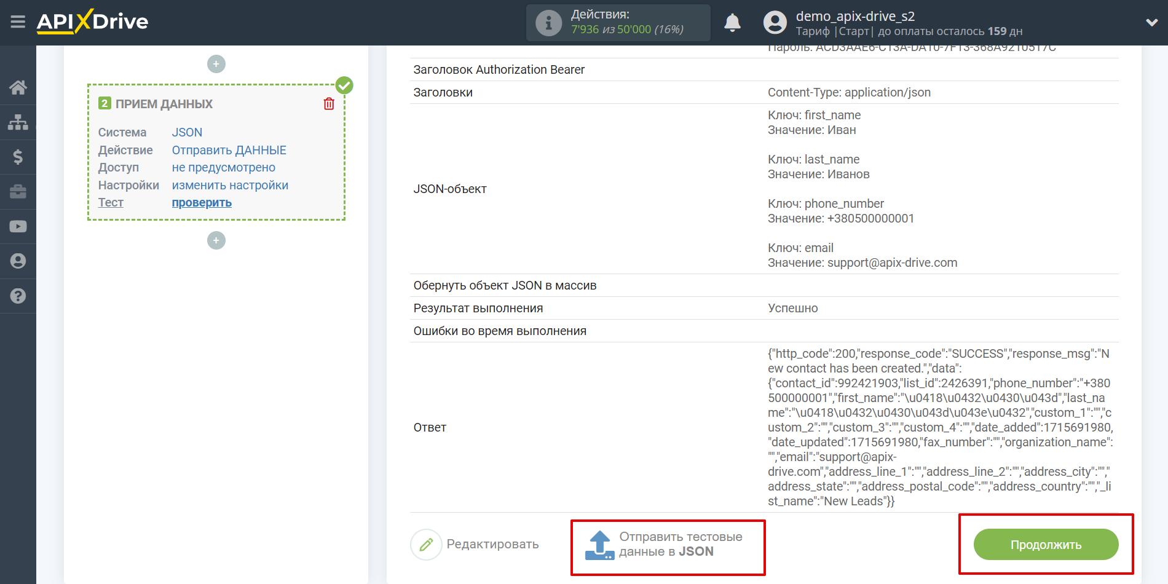
Task: Open the help question mark icon
Action: pyautogui.click(x=18, y=296)
